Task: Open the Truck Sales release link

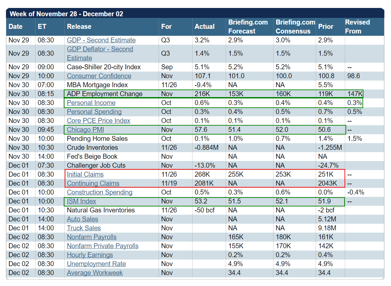Action: [x=84, y=228]
